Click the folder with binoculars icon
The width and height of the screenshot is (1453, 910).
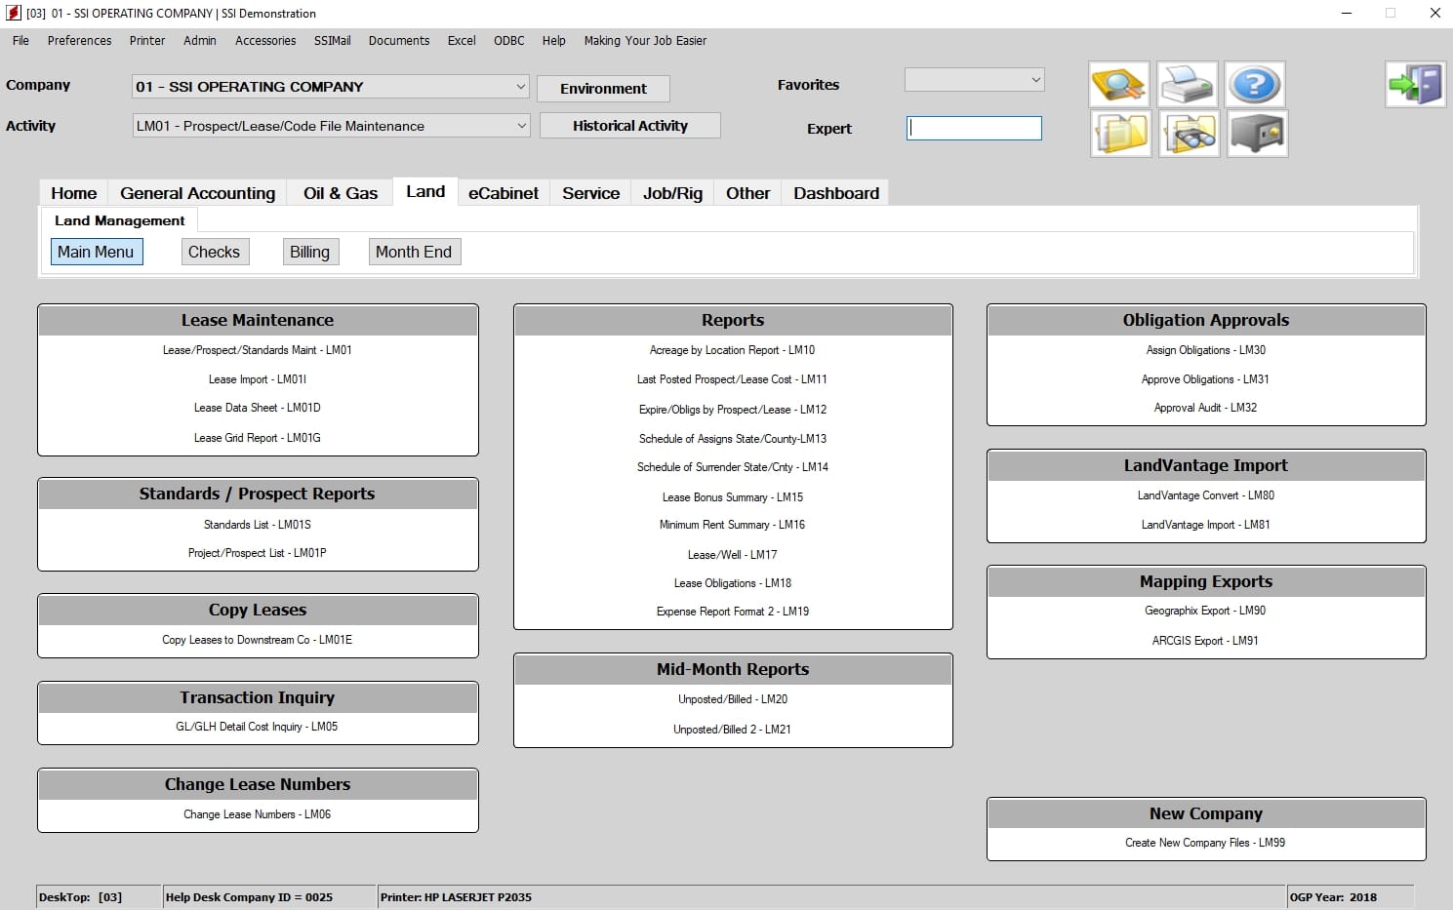click(1189, 134)
